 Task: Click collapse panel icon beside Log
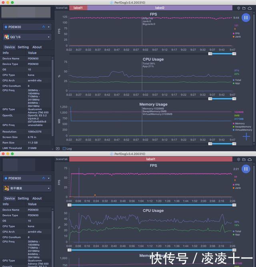tap(58, 148)
